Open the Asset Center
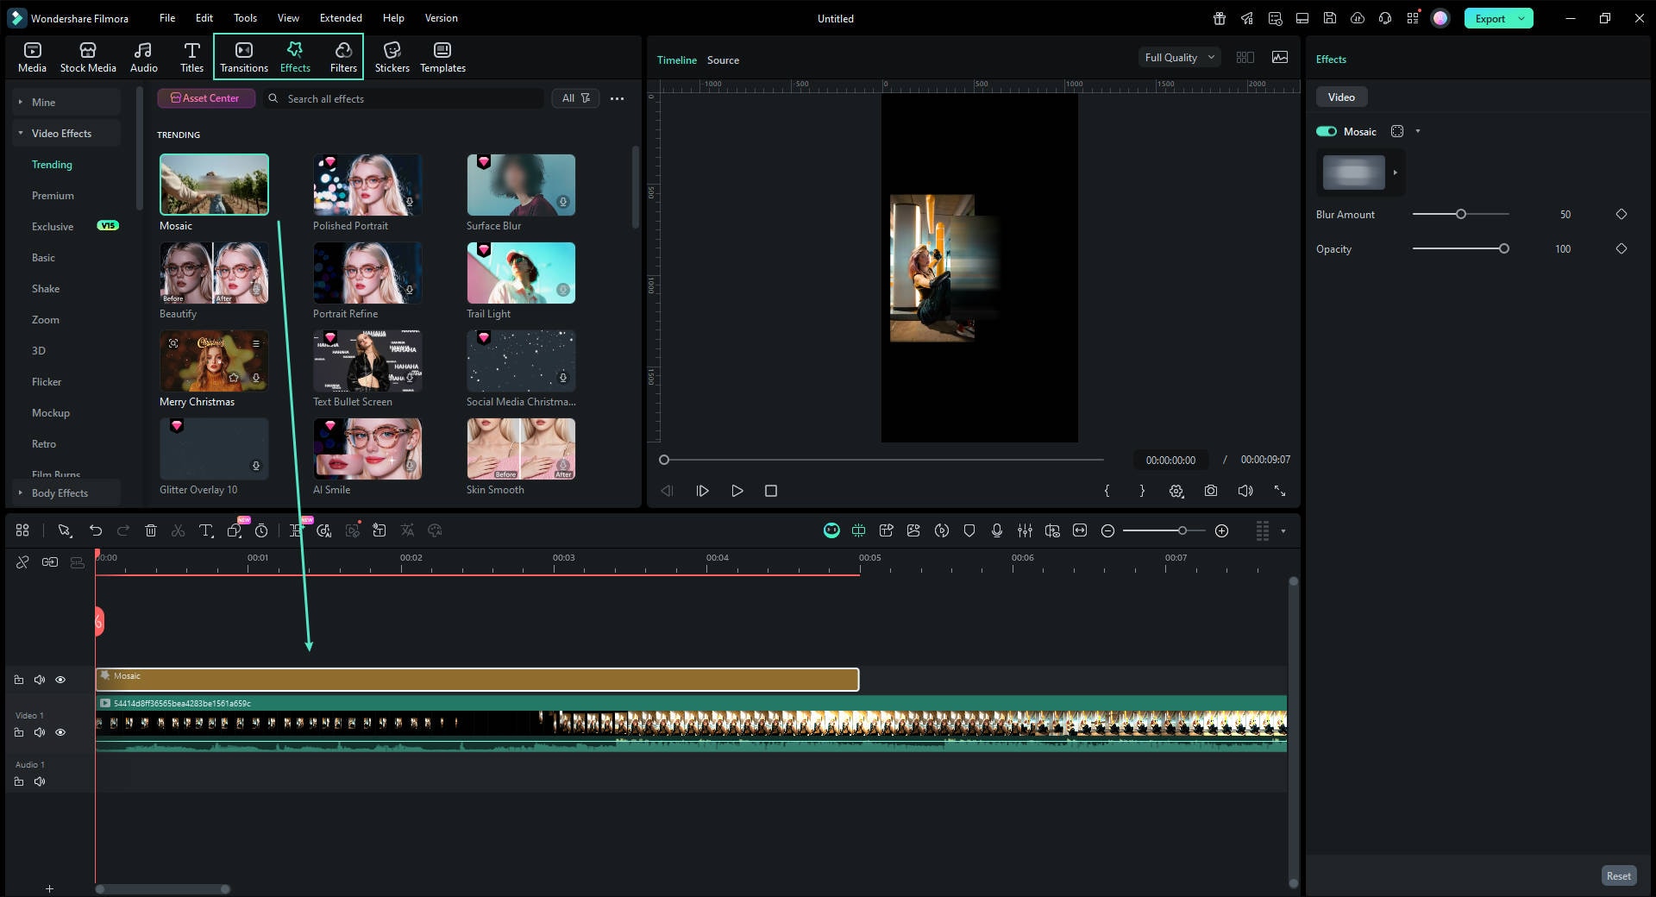This screenshot has height=897, width=1656. 206,97
